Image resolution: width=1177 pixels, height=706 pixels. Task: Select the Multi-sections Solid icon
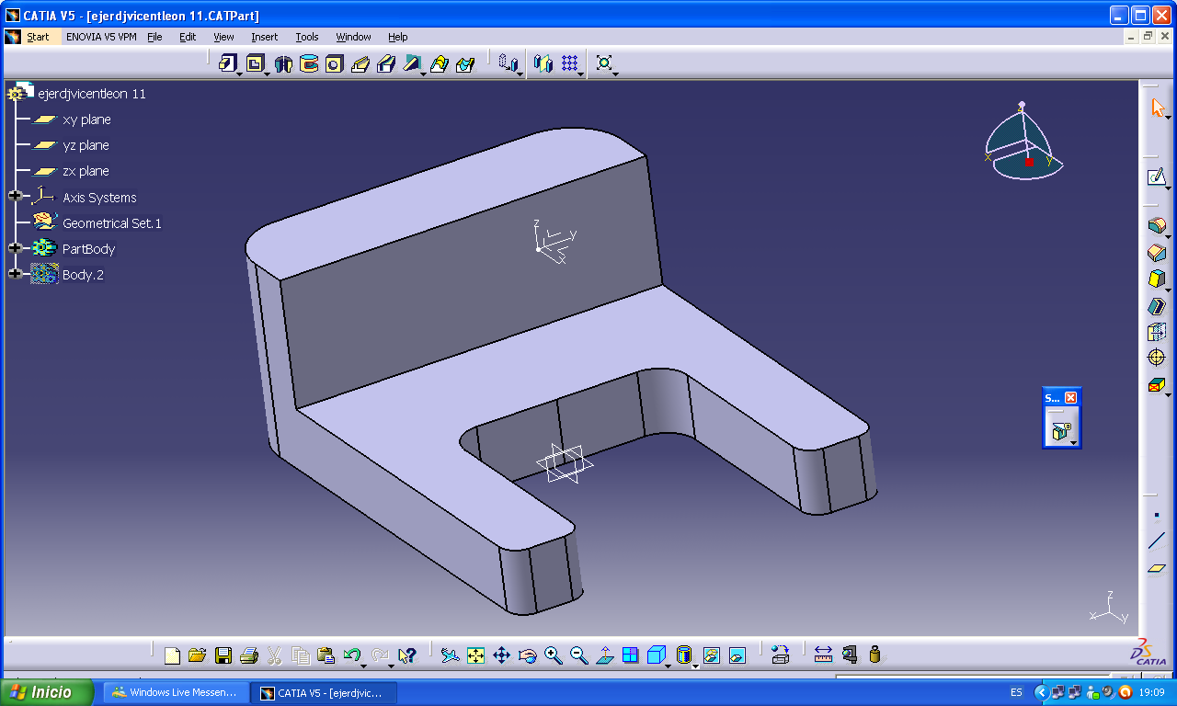(440, 63)
